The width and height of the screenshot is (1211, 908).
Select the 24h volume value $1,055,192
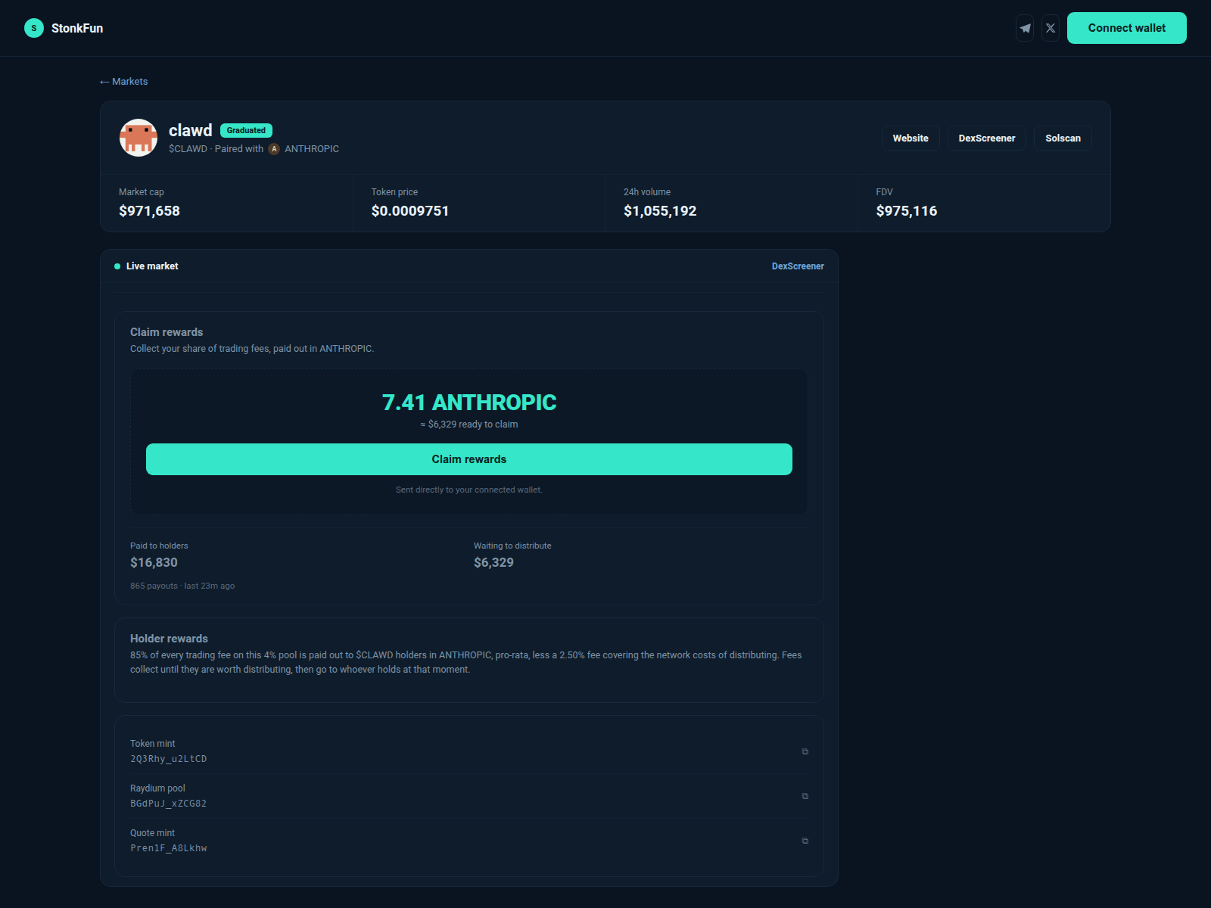(660, 211)
